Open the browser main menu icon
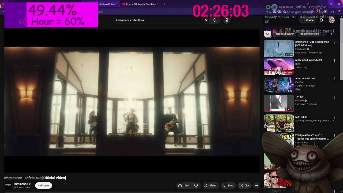This screenshot has height=193, width=343. pos(339,12)
